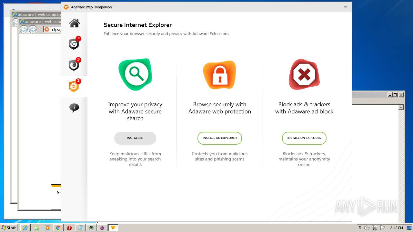Open Windows Media Player from the taskbar
The image size is (413, 232).
pyautogui.click(x=47, y=228)
